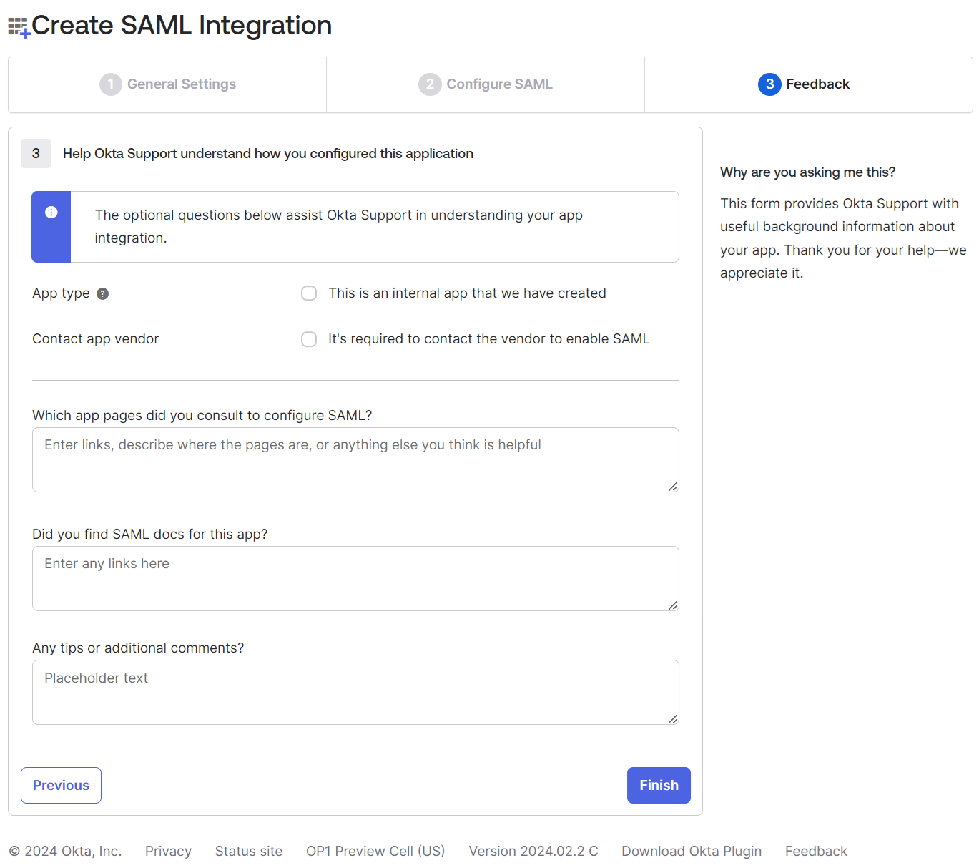The height and width of the screenshot is (868, 979).
Task: Type in the additional comments text area
Action: 355,692
